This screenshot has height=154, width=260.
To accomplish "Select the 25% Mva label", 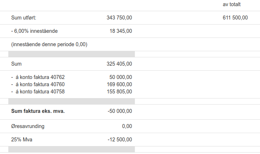I will 22,140.
